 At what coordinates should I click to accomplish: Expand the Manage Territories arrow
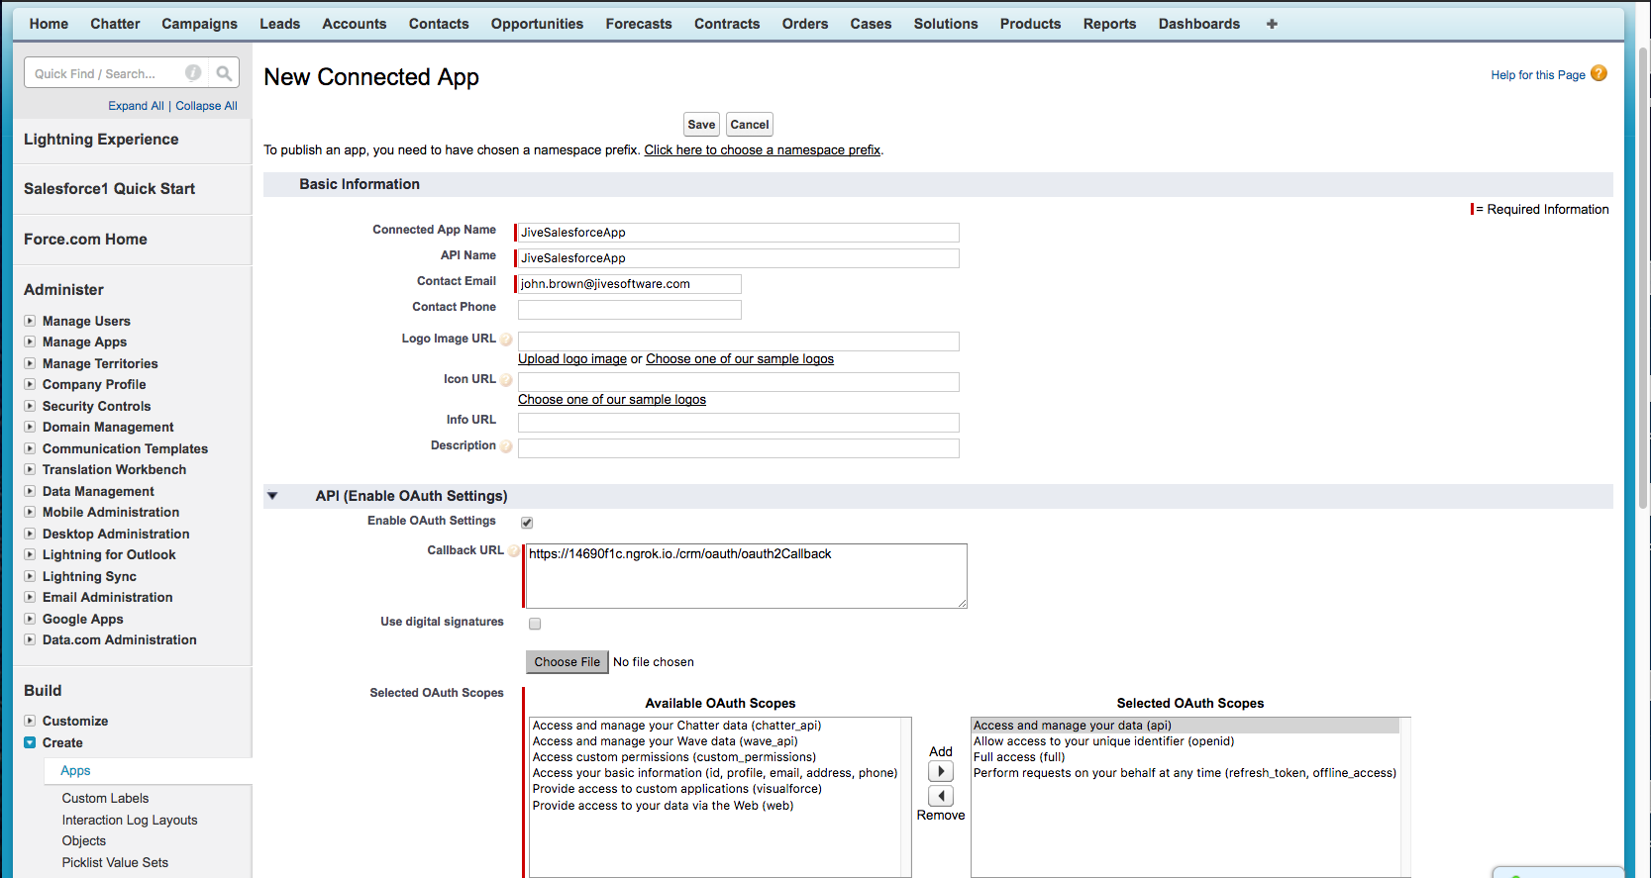(x=30, y=363)
